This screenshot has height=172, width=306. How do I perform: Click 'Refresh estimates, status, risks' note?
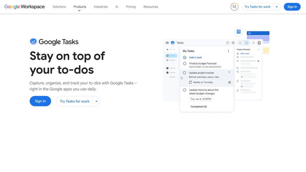(204, 77)
